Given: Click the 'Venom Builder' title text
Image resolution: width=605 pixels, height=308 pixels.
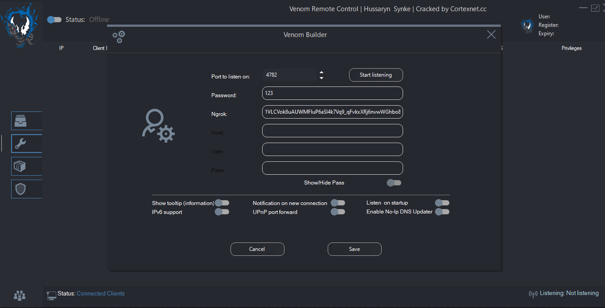Looking at the screenshot, I should point(305,34).
